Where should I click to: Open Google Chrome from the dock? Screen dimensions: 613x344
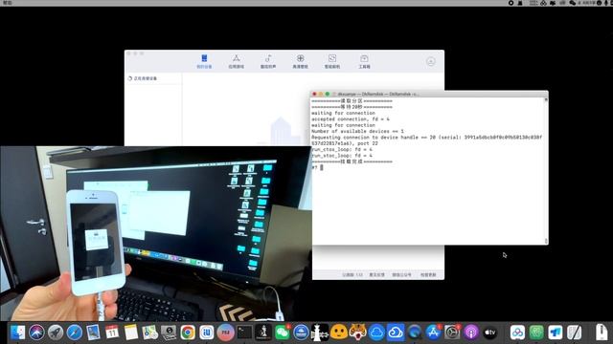point(188,333)
